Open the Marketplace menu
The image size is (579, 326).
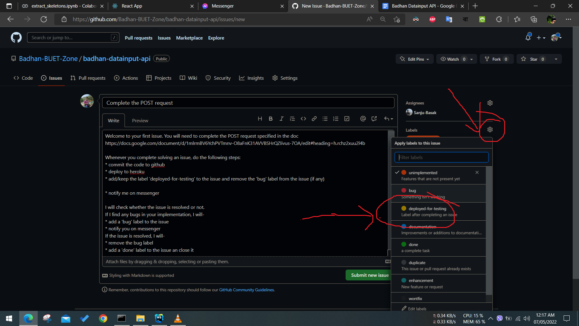click(x=189, y=38)
